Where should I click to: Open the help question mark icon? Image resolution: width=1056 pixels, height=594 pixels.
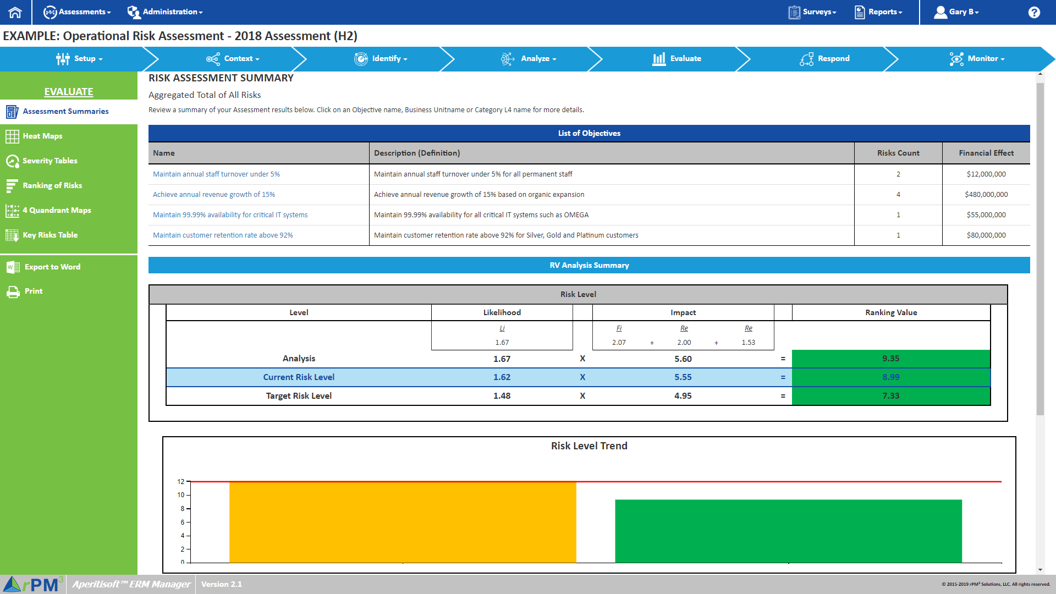pos(1034,12)
